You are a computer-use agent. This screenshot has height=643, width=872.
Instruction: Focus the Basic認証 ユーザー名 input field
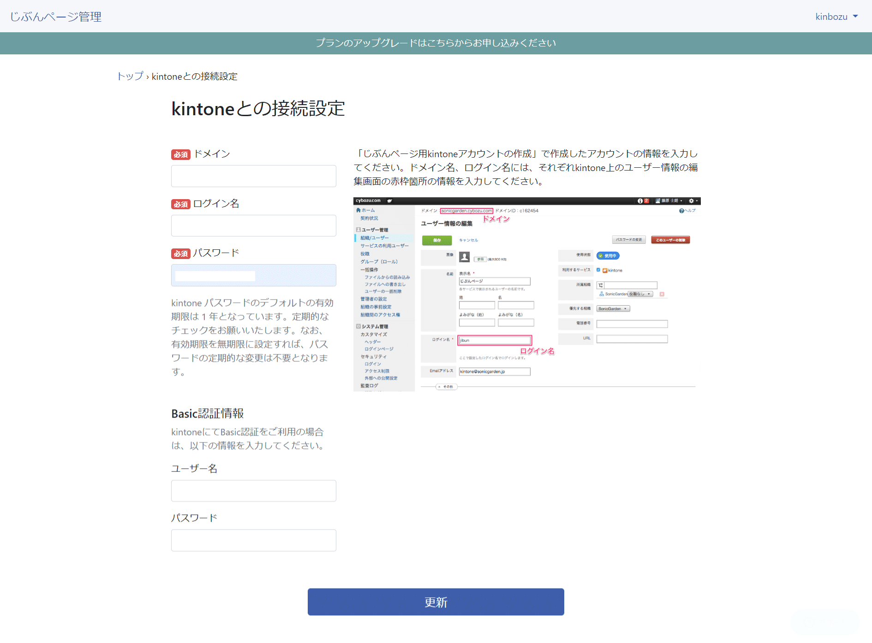pos(254,491)
